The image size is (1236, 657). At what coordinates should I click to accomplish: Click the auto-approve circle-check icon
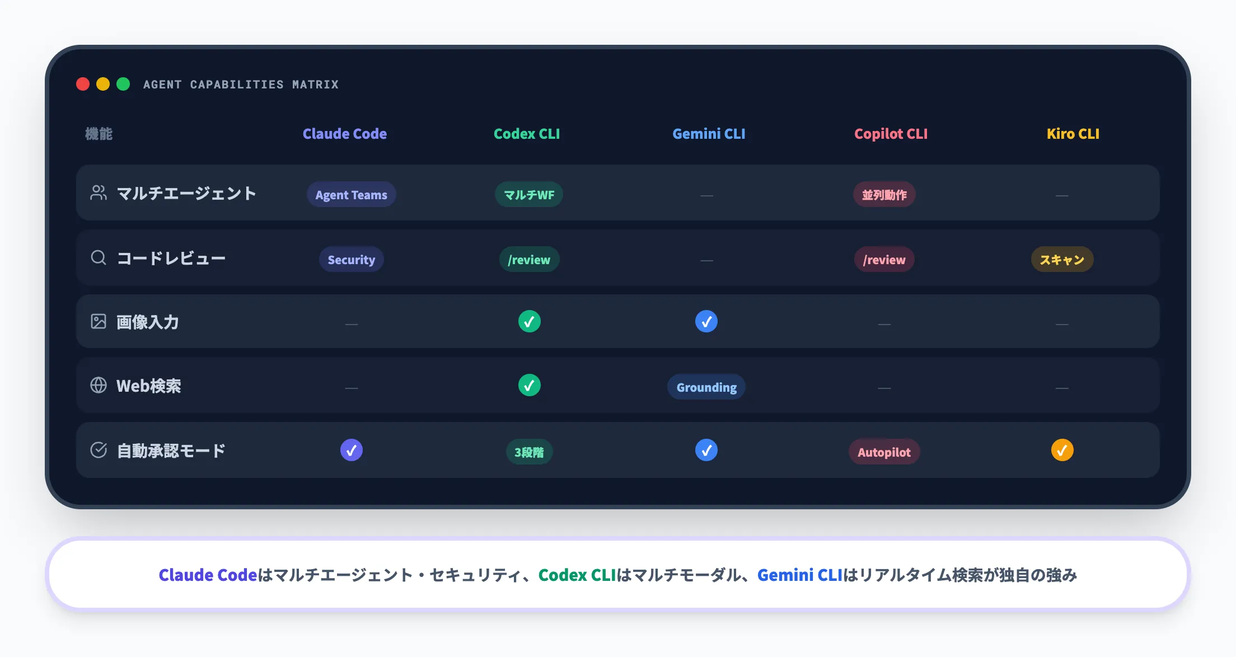click(x=99, y=450)
